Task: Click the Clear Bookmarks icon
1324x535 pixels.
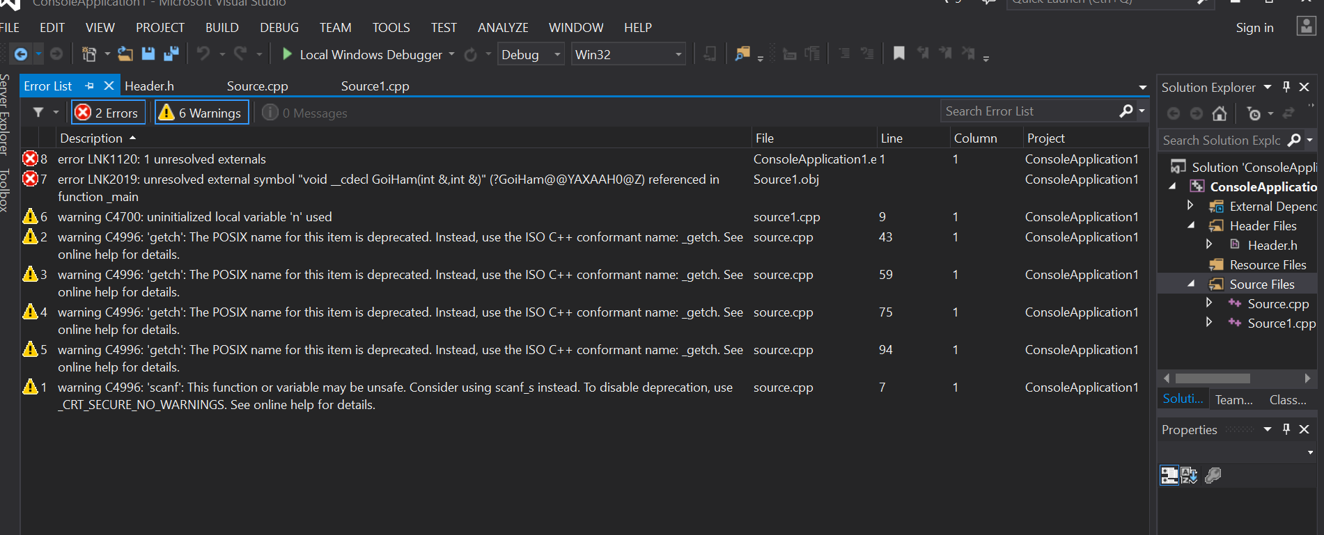Action: (968, 53)
